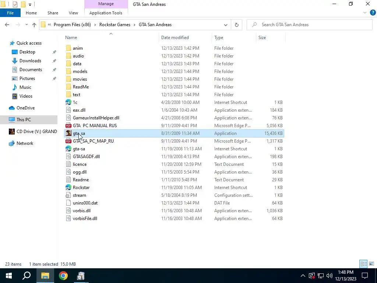Screen dimensions: 377x283
Task: Select the Rockstar internet shortcut icon
Action: 68,188
